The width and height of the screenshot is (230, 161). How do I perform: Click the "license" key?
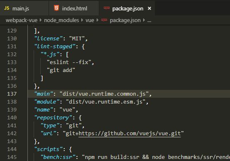click(x=49, y=39)
